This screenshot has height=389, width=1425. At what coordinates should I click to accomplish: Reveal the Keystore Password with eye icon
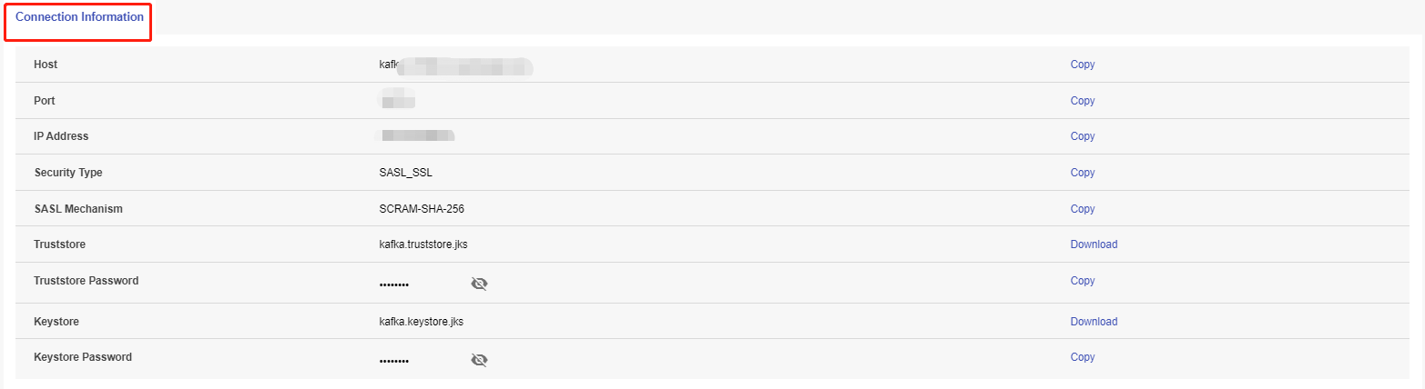coord(479,360)
